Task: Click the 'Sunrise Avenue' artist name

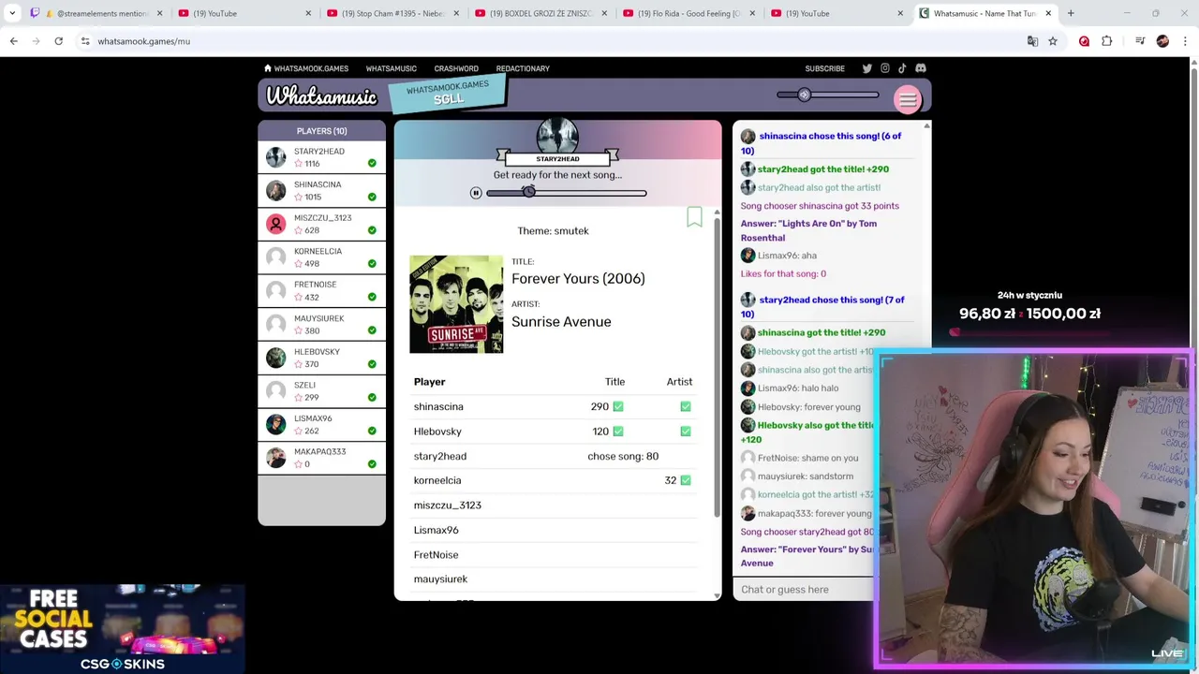Action: [561, 322]
